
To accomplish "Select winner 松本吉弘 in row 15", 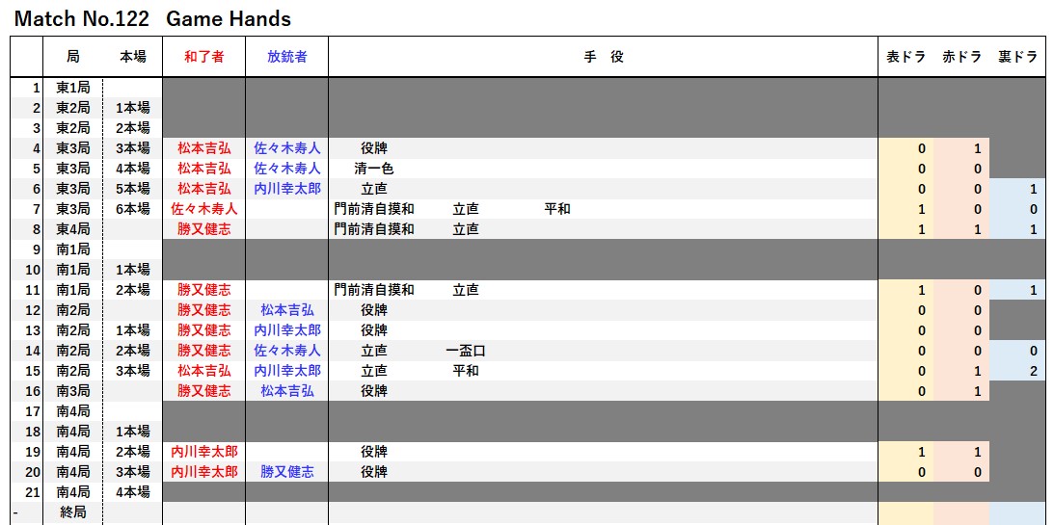I will click(x=203, y=371).
